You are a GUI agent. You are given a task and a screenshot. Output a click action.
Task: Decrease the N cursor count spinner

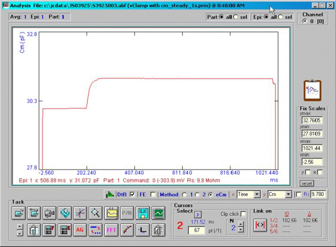pyautogui.click(x=241, y=230)
